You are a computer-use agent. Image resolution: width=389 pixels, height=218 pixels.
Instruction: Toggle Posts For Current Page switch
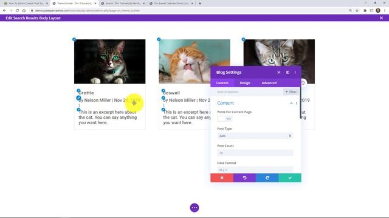[x=225, y=119]
